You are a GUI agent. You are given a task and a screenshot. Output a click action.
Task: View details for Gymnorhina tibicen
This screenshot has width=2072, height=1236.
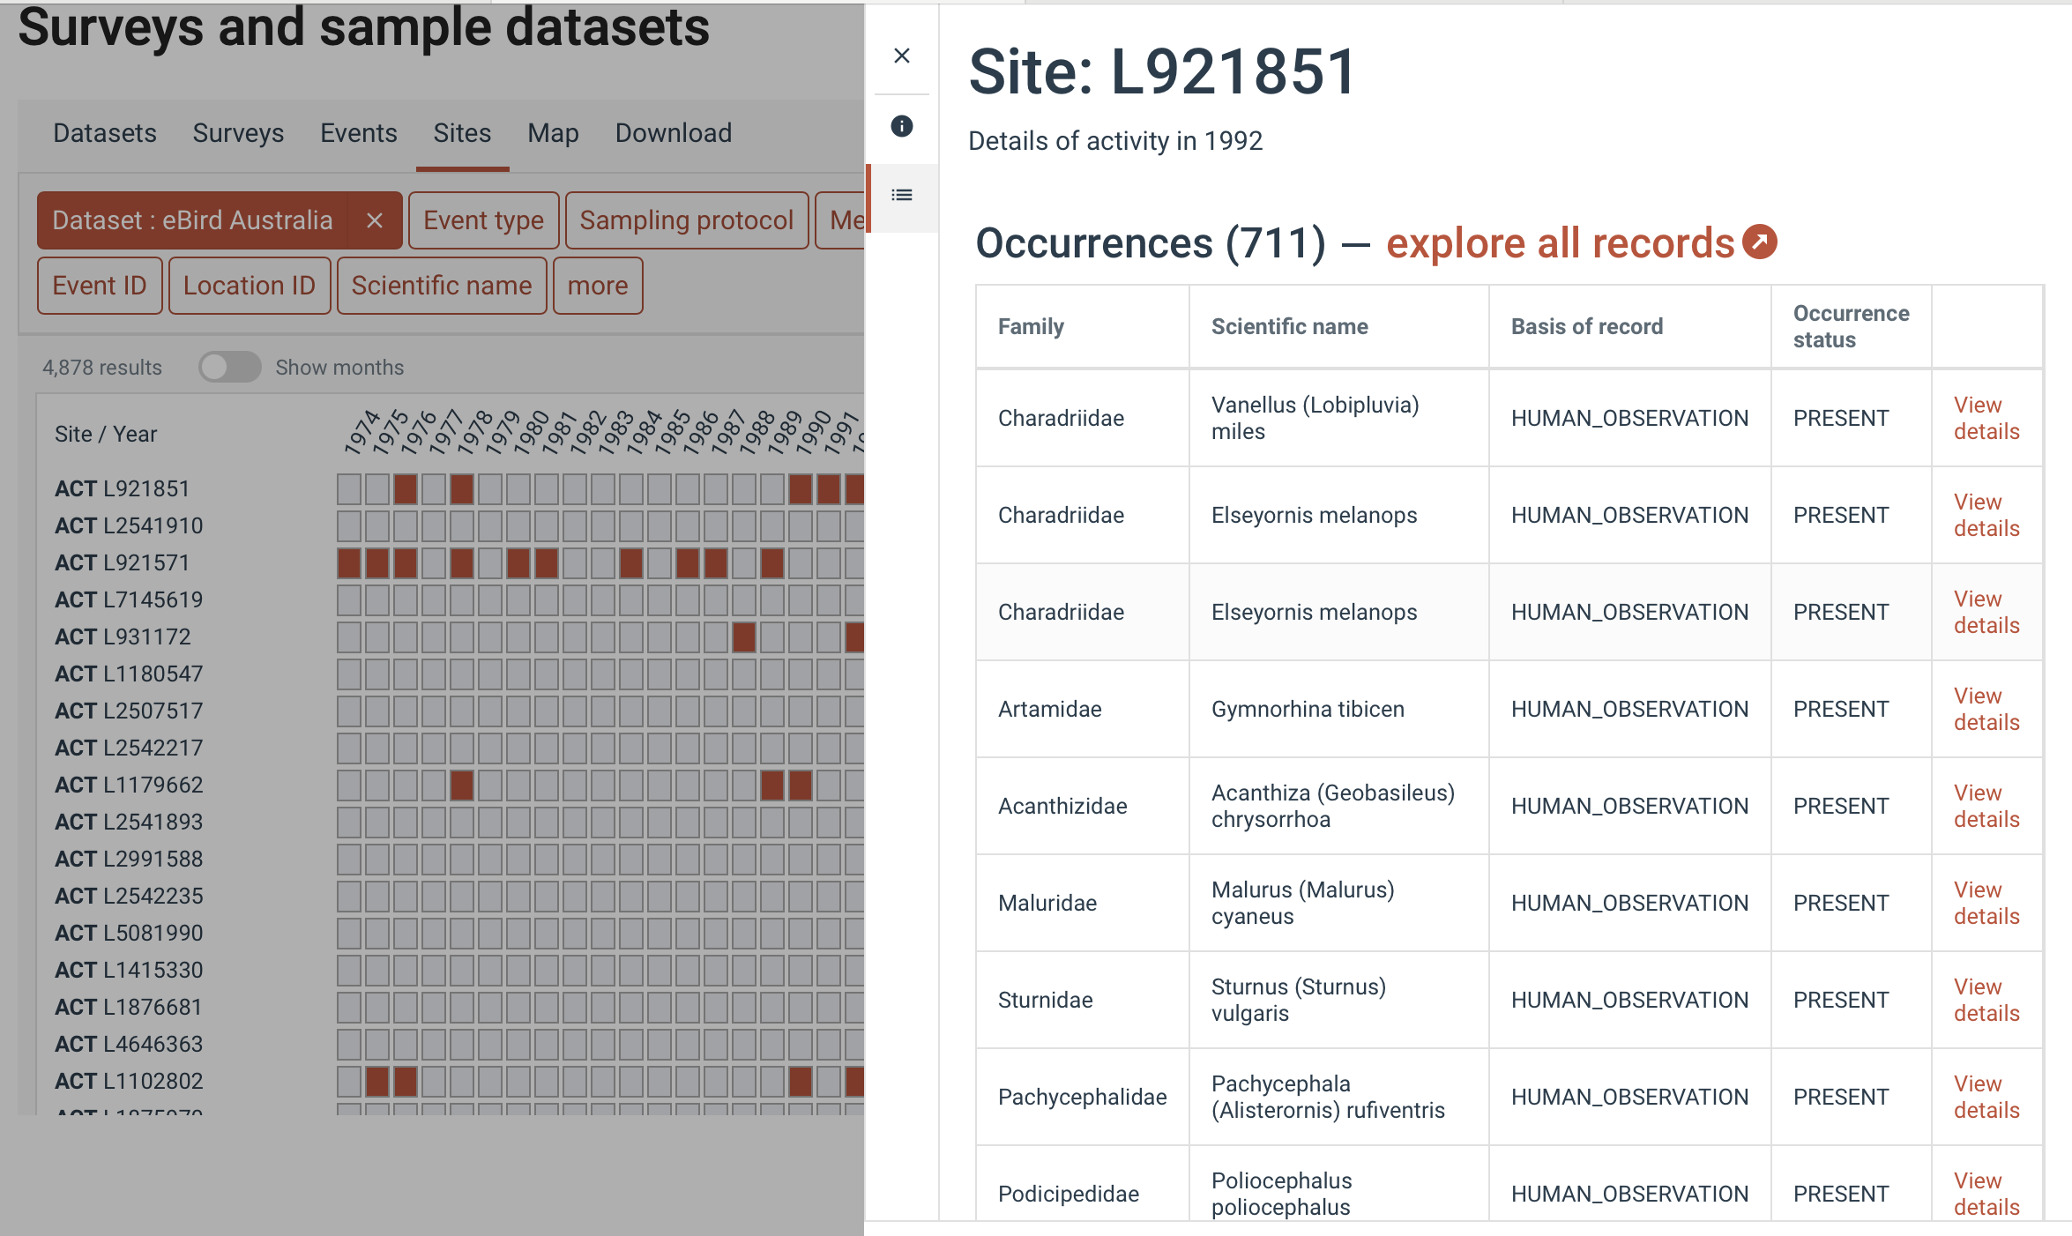click(1986, 709)
